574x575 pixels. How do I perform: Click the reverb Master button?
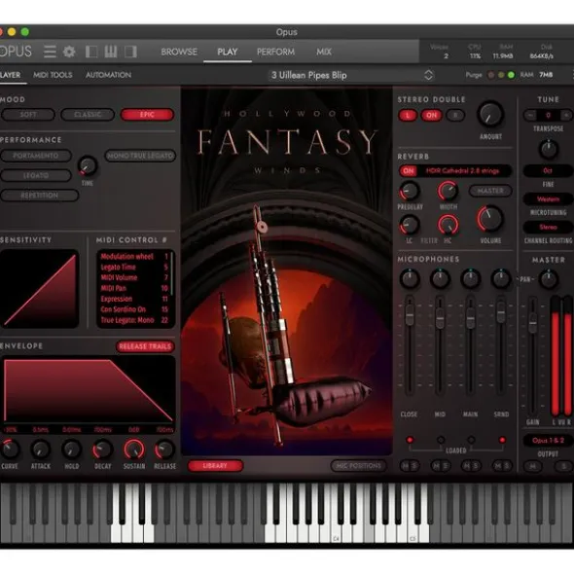(490, 191)
